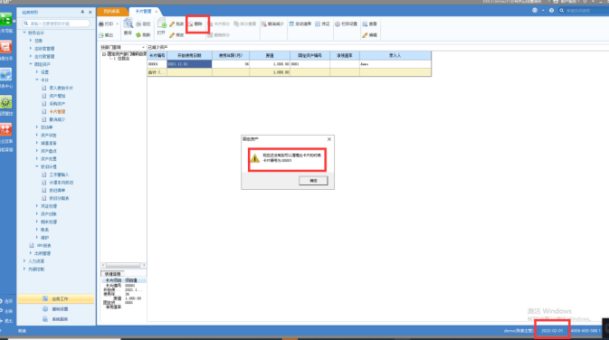Expand the 人力资源 tree node
This screenshot has height=340, width=609.
24,261
